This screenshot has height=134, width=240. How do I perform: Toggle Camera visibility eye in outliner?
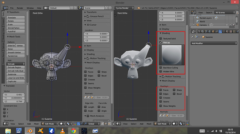227,25
